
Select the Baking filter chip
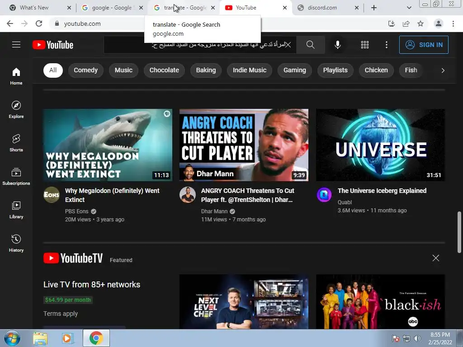click(206, 70)
